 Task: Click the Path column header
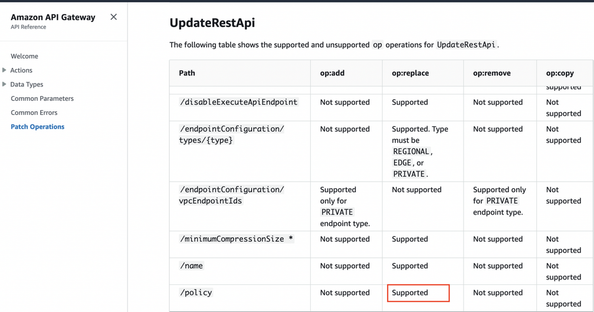(x=187, y=73)
